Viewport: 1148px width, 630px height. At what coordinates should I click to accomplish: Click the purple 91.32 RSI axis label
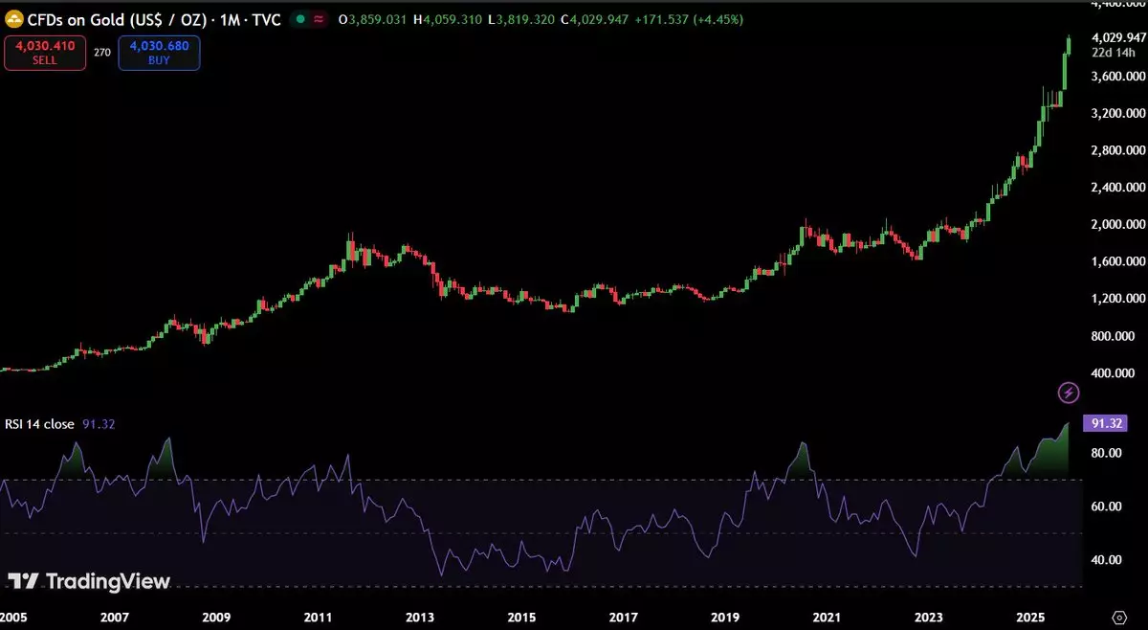[1103, 424]
